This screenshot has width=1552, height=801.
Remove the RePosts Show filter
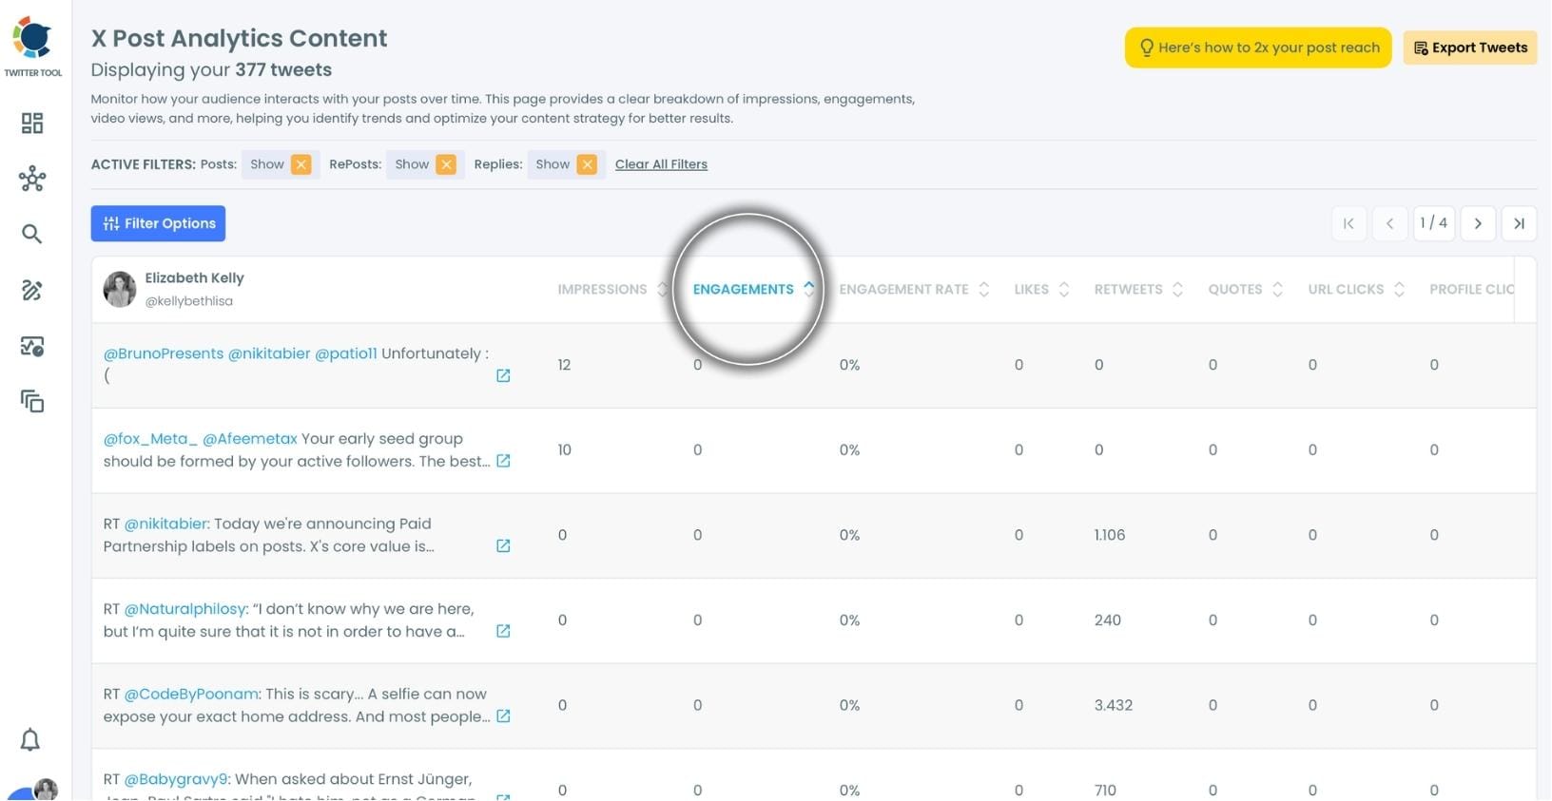click(x=446, y=164)
